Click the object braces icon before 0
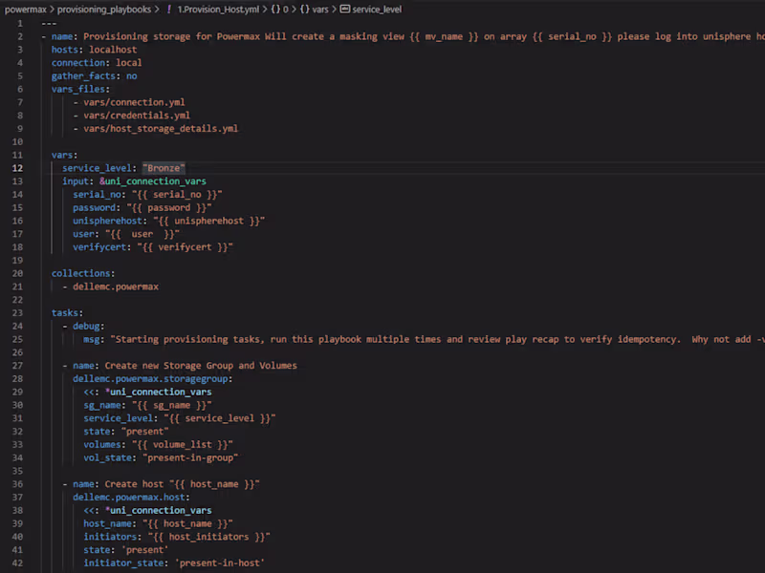 (273, 9)
